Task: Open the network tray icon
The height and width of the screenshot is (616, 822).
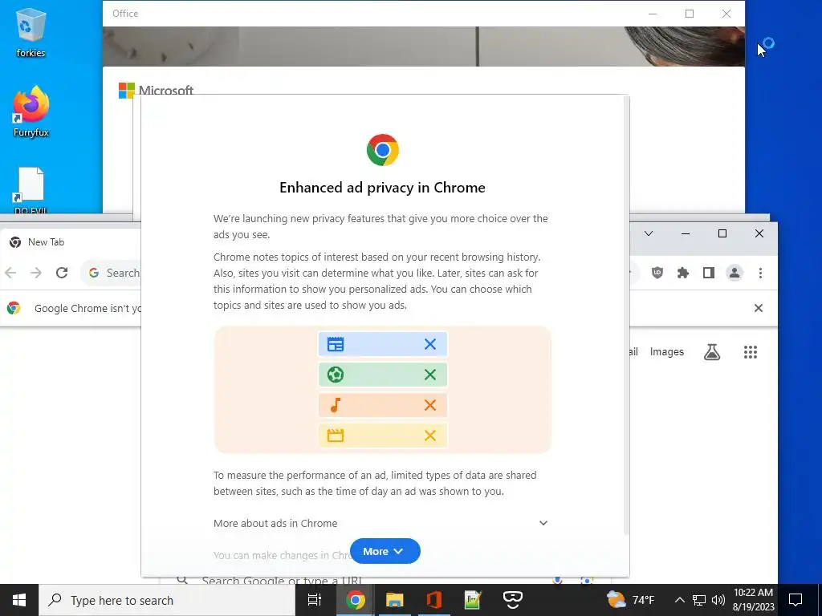Action: 699,600
